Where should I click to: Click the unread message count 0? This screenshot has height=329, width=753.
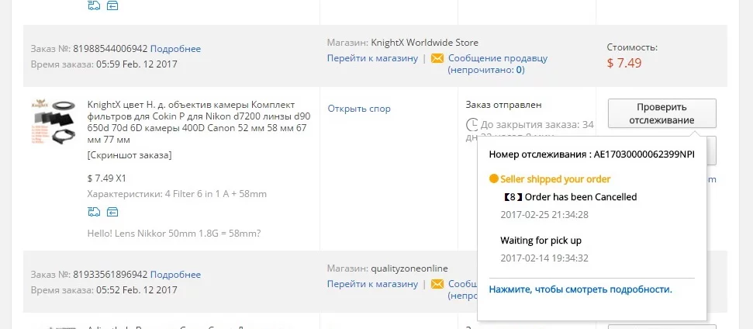[x=520, y=70]
